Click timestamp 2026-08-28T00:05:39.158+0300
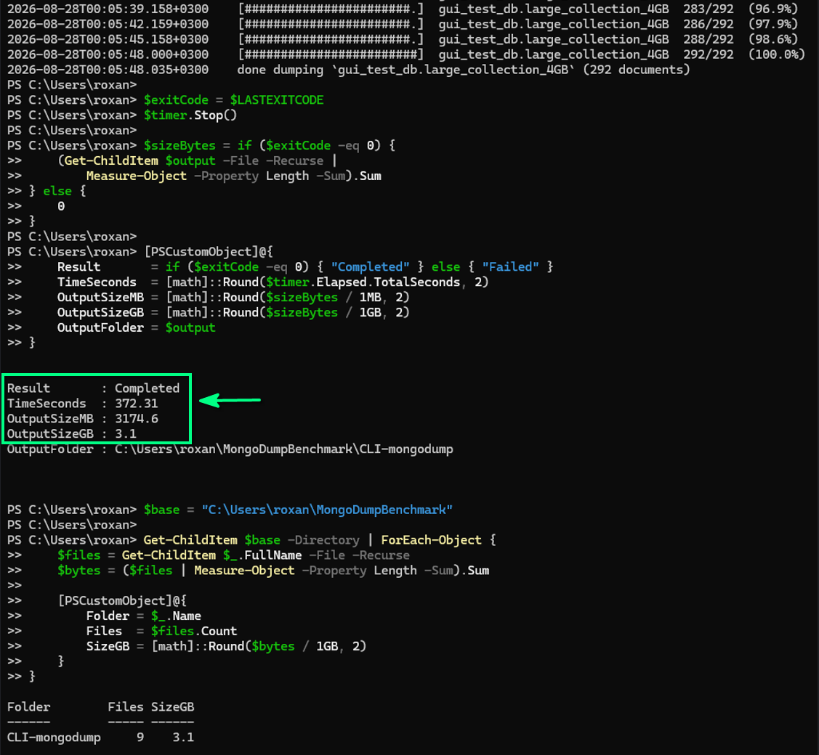The width and height of the screenshot is (819, 755). (x=108, y=9)
